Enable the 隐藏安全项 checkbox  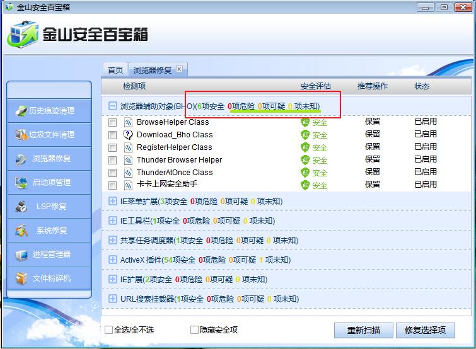click(194, 329)
